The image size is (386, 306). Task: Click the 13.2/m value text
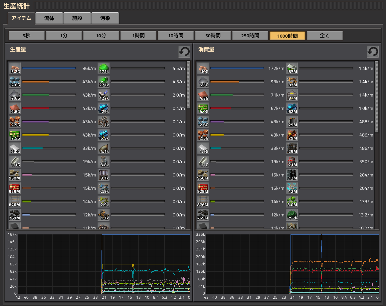366,215
